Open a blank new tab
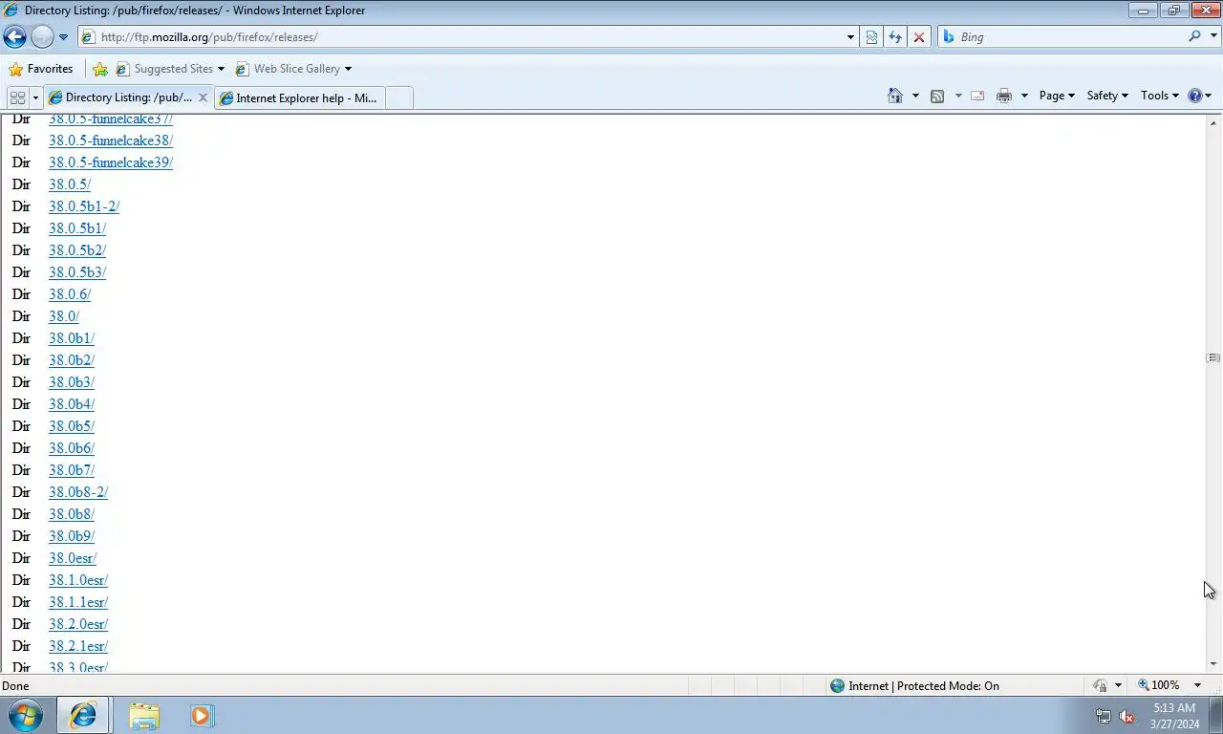 399,97
